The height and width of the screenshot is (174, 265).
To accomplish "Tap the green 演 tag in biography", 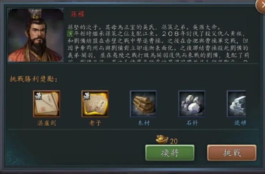I will click(70, 34).
